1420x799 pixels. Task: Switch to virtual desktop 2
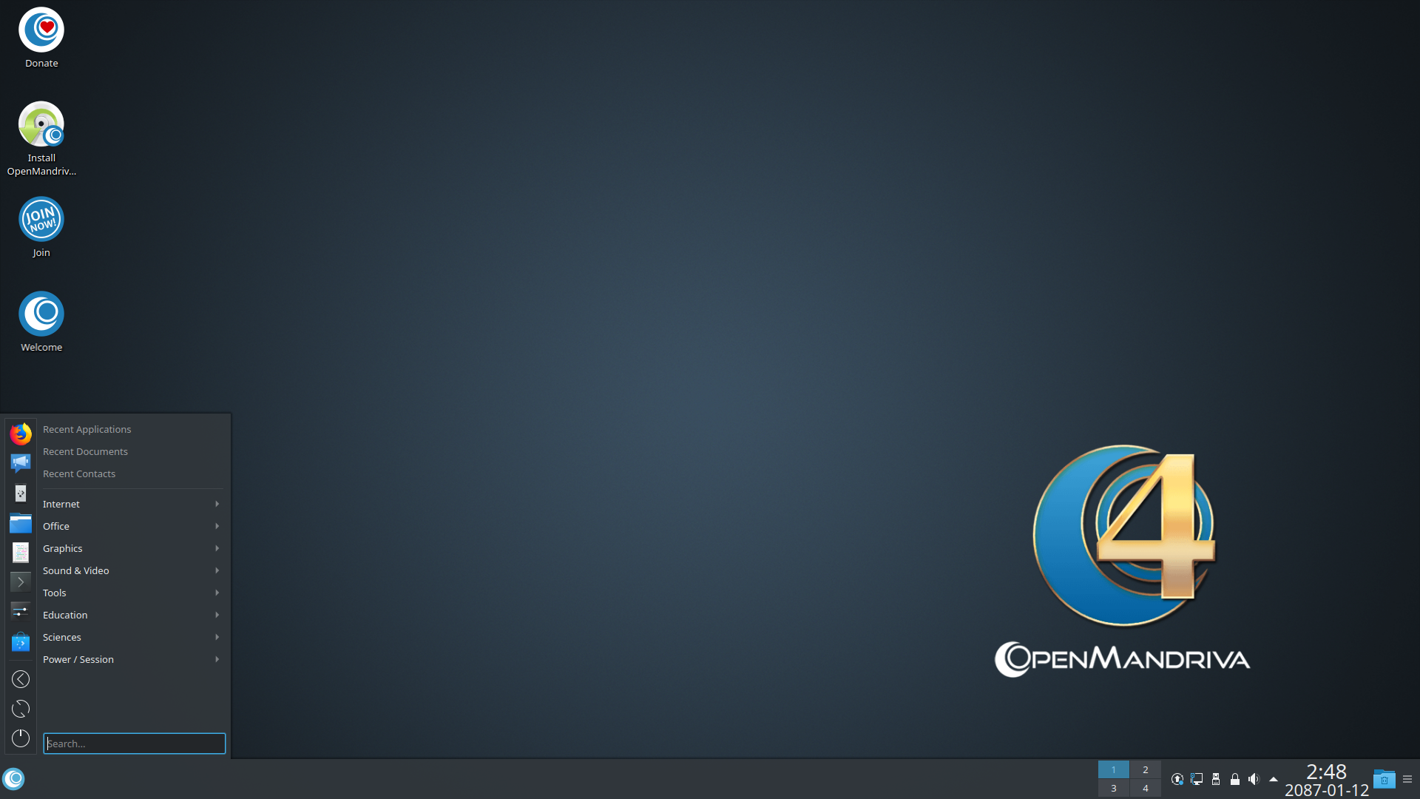click(x=1146, y=769)
